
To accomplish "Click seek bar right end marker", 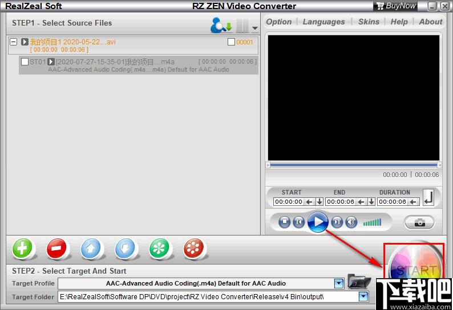I will click(x=439, y=165).
